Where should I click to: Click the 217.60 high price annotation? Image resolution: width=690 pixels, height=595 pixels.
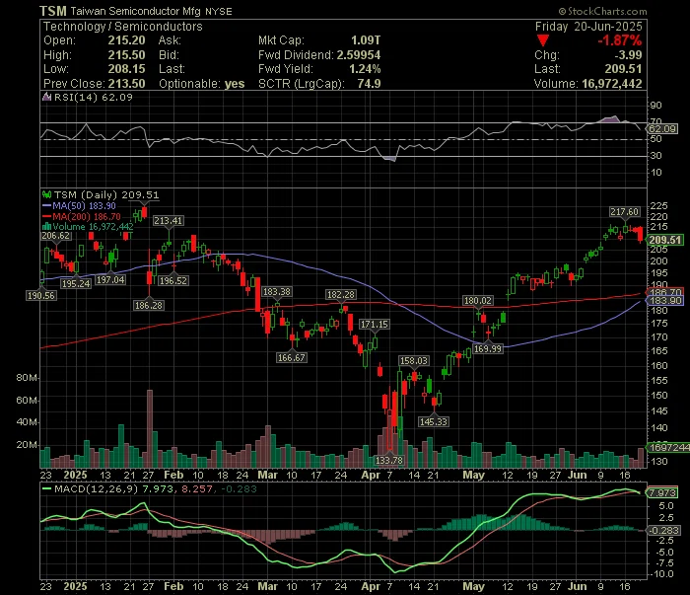[624, 212]
